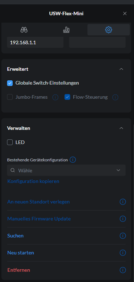This screenshot has width=134, height=282.
Task: Collapse the Verwalten section
Action: coord(121,128)
